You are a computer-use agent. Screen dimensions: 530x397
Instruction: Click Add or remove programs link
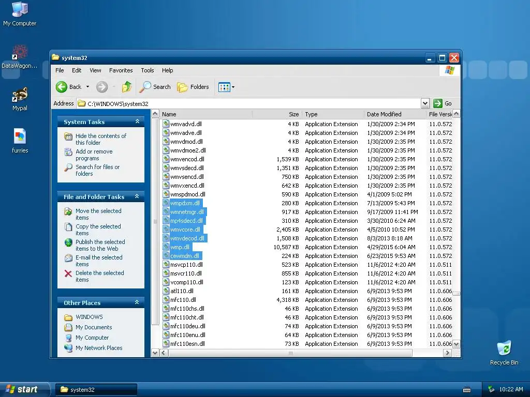point(94,155)
